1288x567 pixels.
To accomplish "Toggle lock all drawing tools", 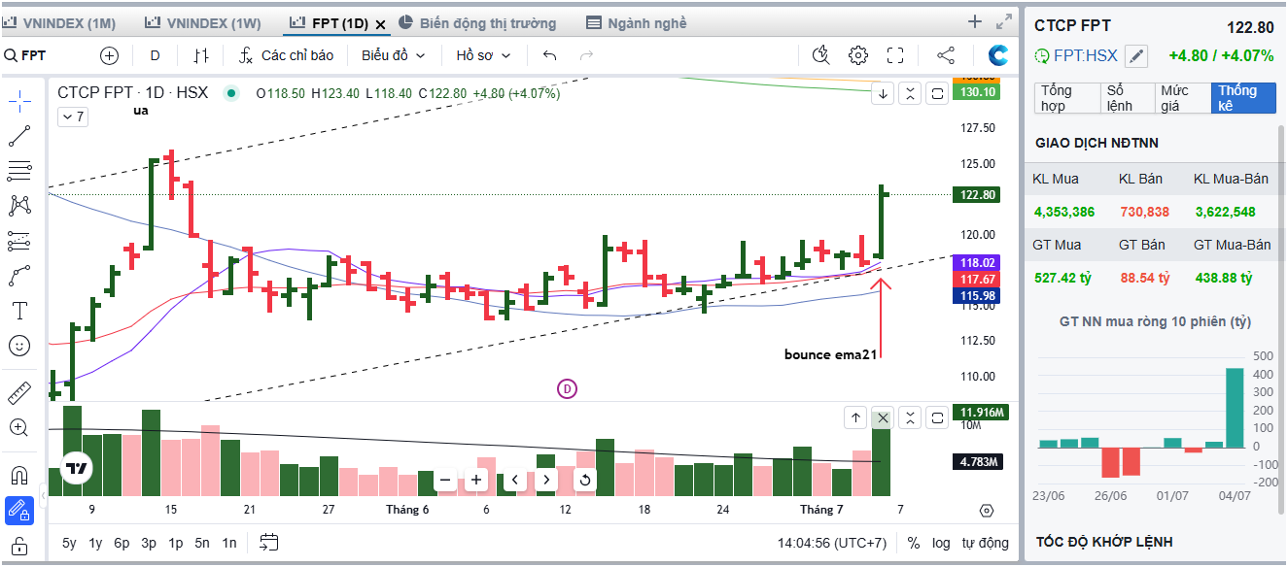I will point(19,546).
